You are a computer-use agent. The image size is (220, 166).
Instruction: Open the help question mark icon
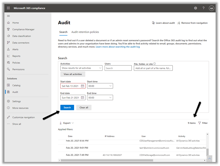click(x=203, y=8)
